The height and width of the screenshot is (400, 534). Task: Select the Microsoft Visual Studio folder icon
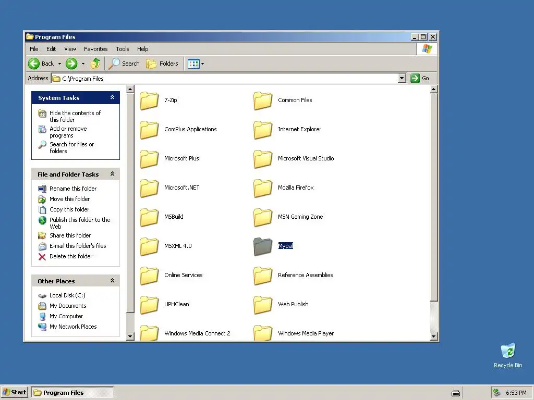(263, 159)
